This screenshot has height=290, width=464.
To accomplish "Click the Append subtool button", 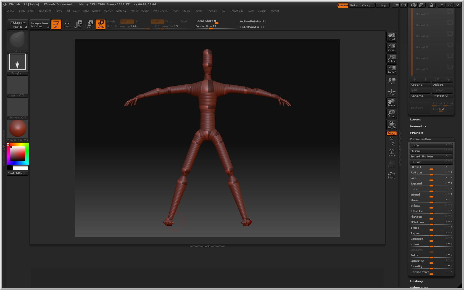I will click(x=420, y=85).
